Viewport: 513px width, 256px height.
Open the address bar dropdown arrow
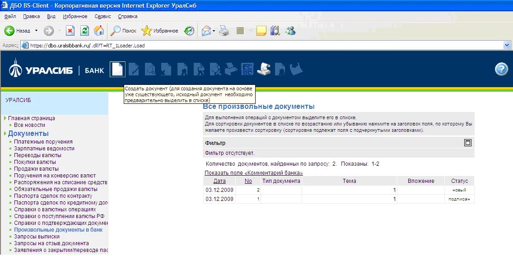508,46
